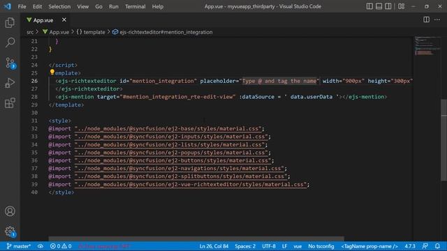Toggle the secondary side bar layout icon

point(388,6)
